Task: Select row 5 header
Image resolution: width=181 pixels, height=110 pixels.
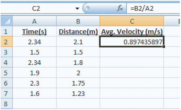Action: click(6, 73)
